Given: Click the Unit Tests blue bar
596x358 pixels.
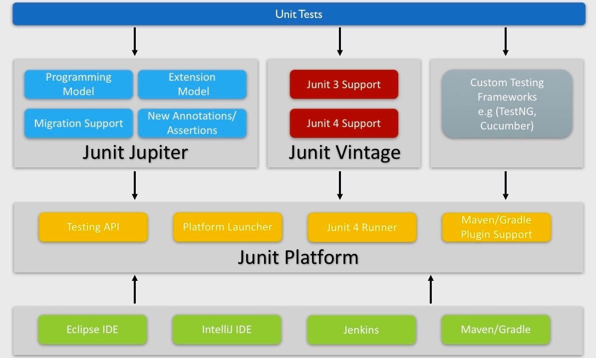Looking at the screenshot, I should pos(299,14).
